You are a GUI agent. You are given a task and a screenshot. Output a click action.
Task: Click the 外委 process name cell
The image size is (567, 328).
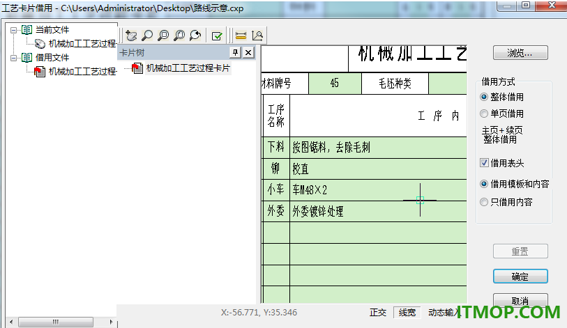[276, 211]
